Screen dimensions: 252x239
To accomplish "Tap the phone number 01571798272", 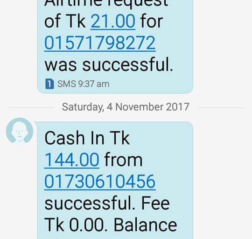I will pyautogui.click(x=100, y=43).
